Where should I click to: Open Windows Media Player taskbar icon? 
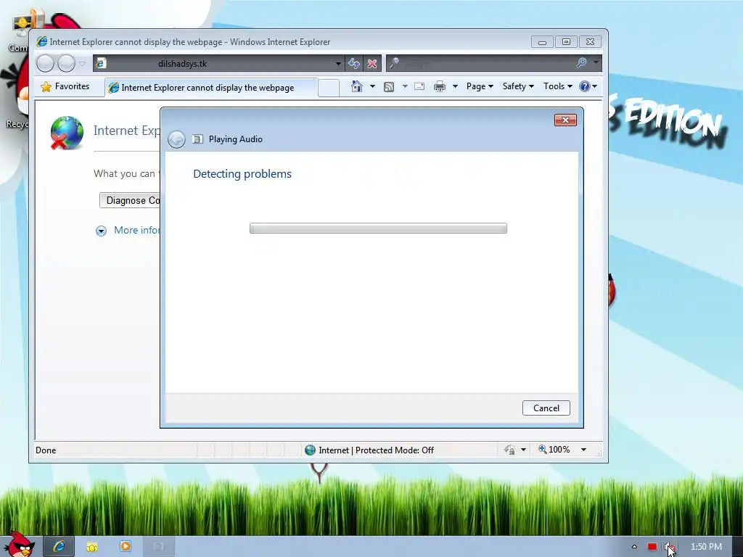(125, 547)
